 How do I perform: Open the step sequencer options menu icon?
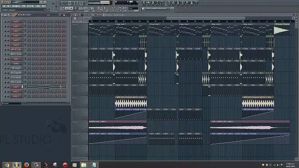click(2, 14)
